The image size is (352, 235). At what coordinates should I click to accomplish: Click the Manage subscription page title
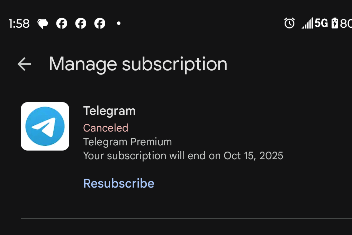point(138,64)
